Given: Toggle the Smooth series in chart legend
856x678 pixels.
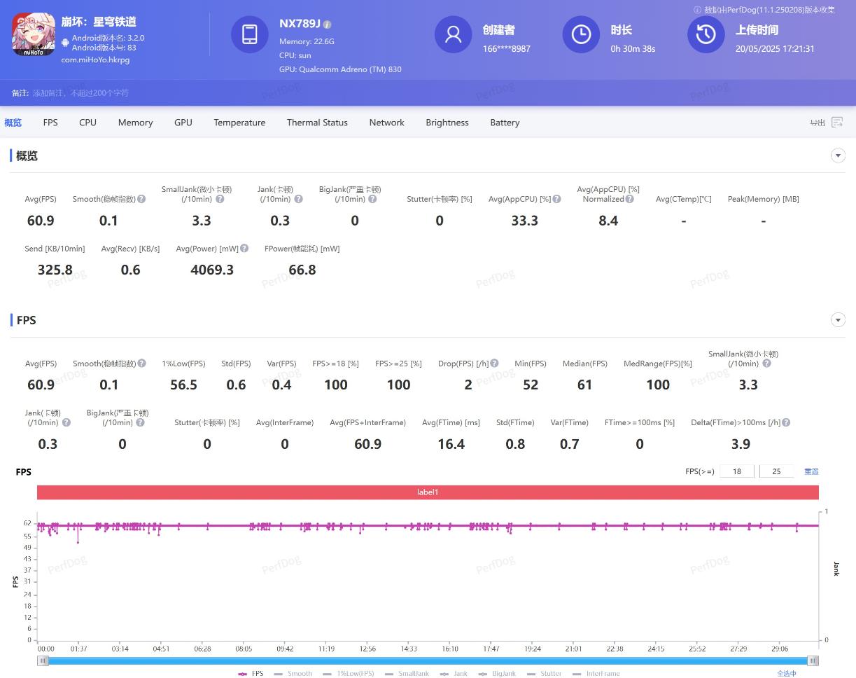Looking at the screenshot, I should point(293,674).
